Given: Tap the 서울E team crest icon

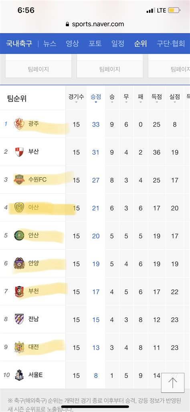Looking at the screenshot, I should point(19,375).
